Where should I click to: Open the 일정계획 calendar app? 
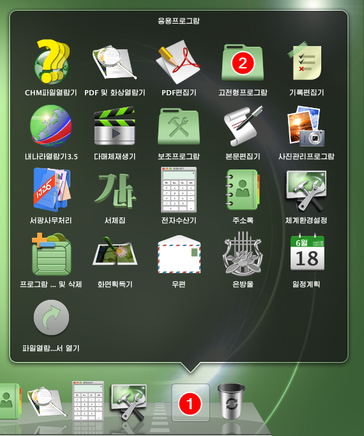pos(307,253)
